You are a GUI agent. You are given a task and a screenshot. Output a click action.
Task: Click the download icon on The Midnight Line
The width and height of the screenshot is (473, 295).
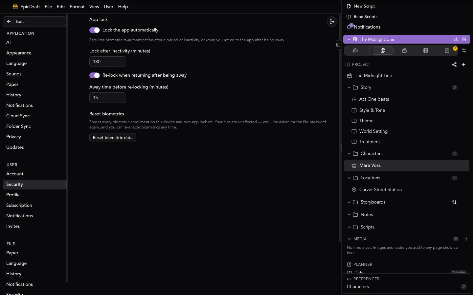456,39
